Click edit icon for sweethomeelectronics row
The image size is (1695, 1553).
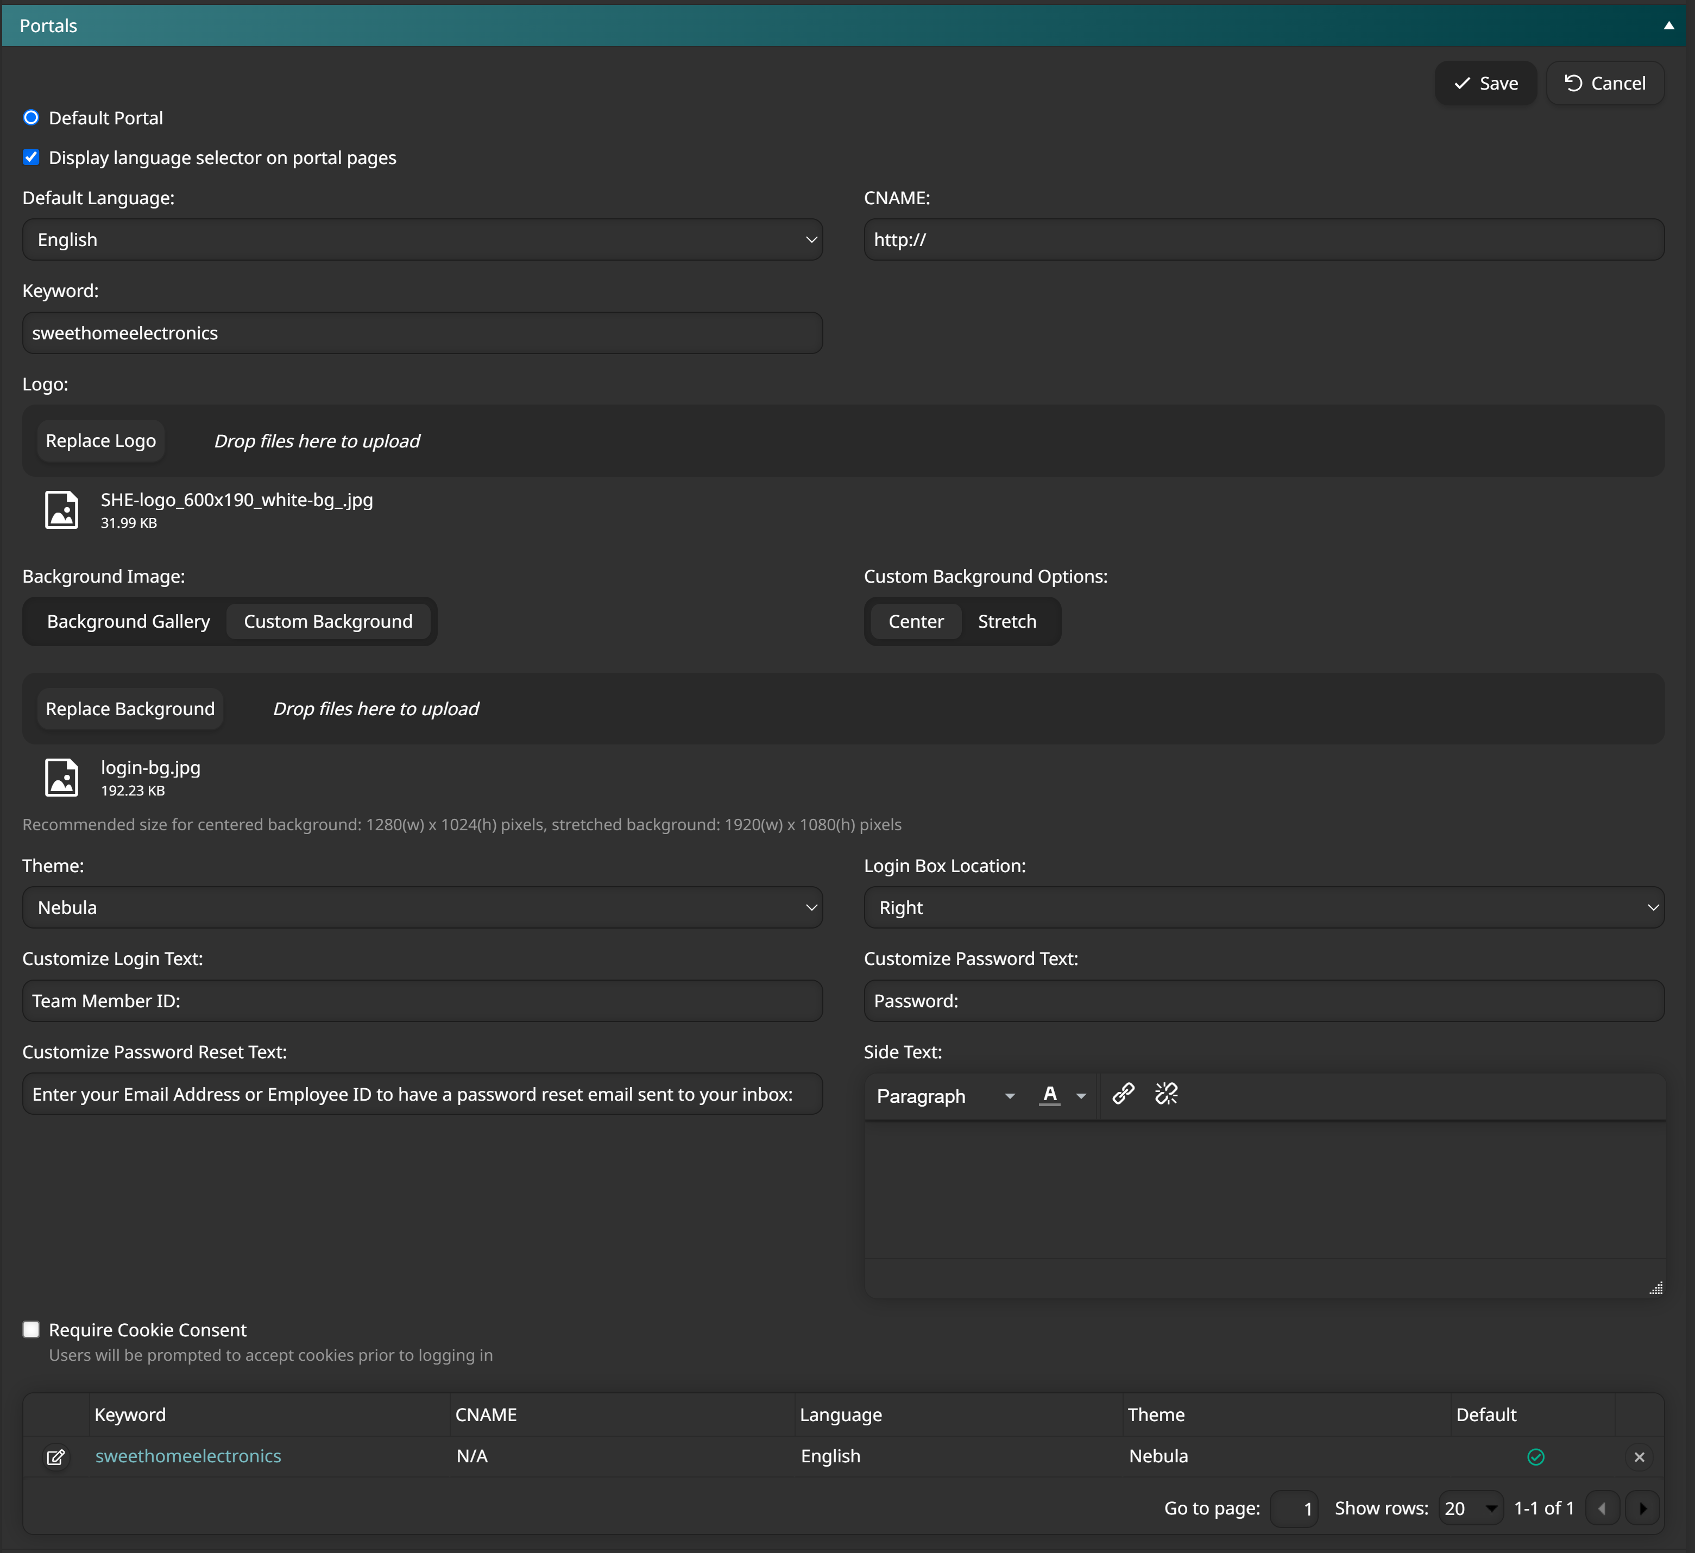[56, 1457]
